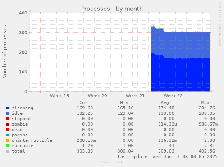
Task: Click sleeping max value 204.76
Action: pyautogui.click(x=207, y=108)
